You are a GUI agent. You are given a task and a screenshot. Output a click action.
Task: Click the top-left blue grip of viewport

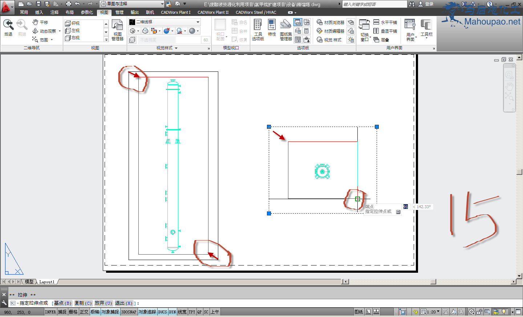269,127
